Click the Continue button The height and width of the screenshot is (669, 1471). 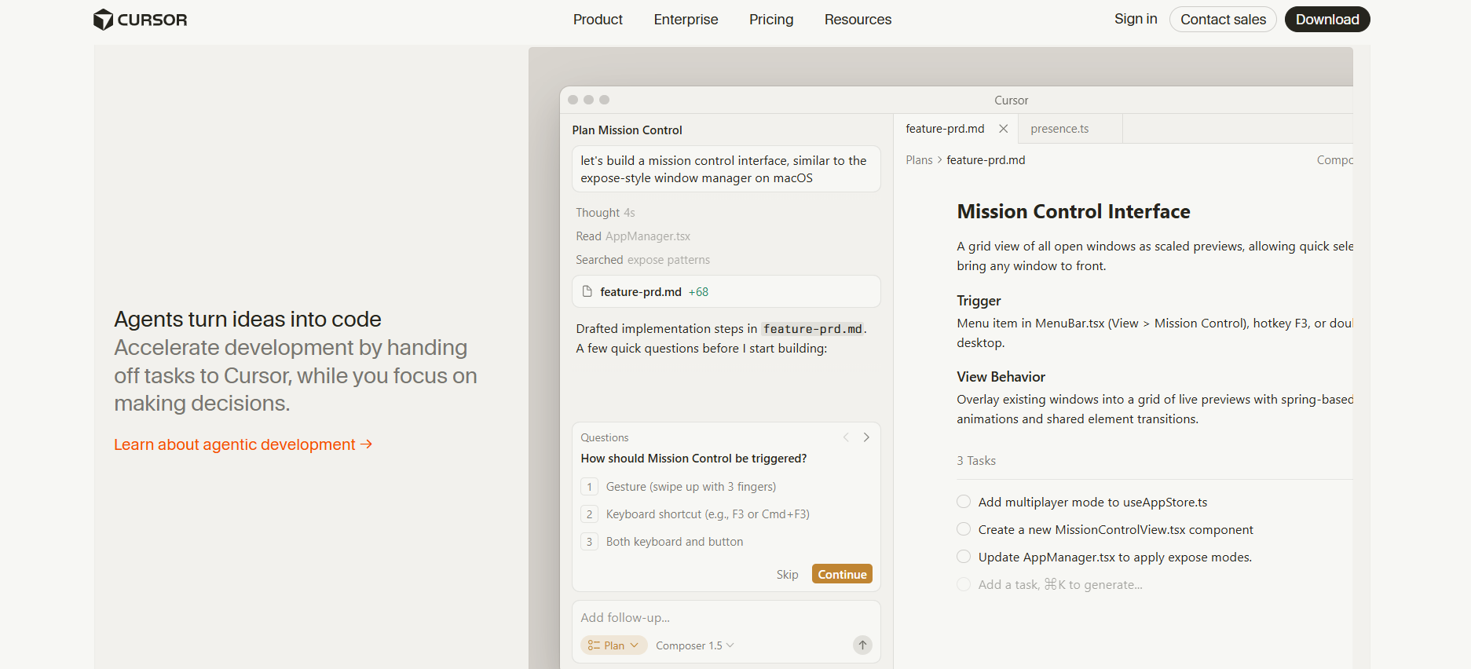point(842,574)
